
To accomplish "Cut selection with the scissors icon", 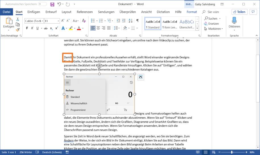I will pos(18,19).
